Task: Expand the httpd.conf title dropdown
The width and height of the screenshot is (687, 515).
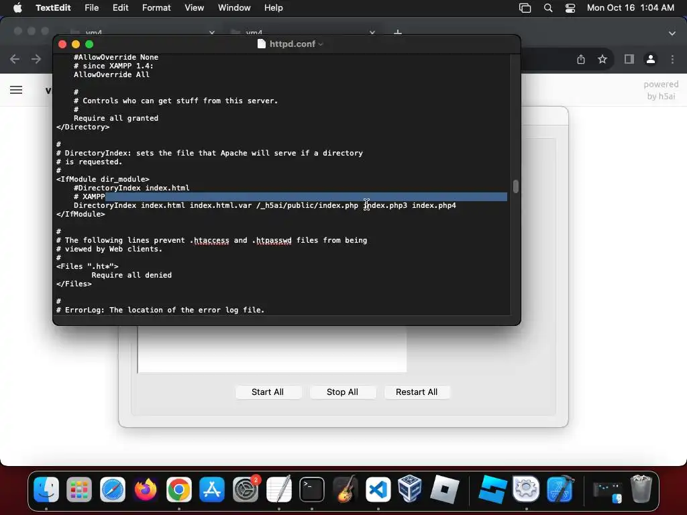Action: coord(321,44)
